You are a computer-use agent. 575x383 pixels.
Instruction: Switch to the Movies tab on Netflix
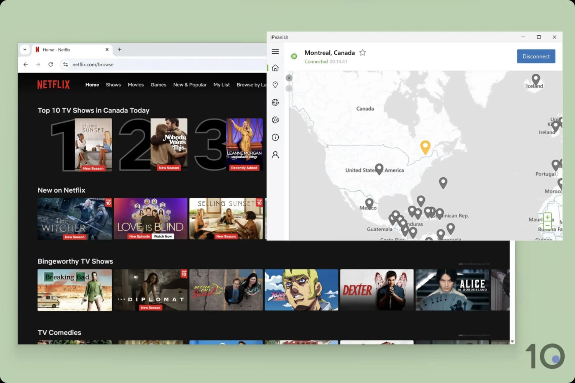(x=136, y=85)
